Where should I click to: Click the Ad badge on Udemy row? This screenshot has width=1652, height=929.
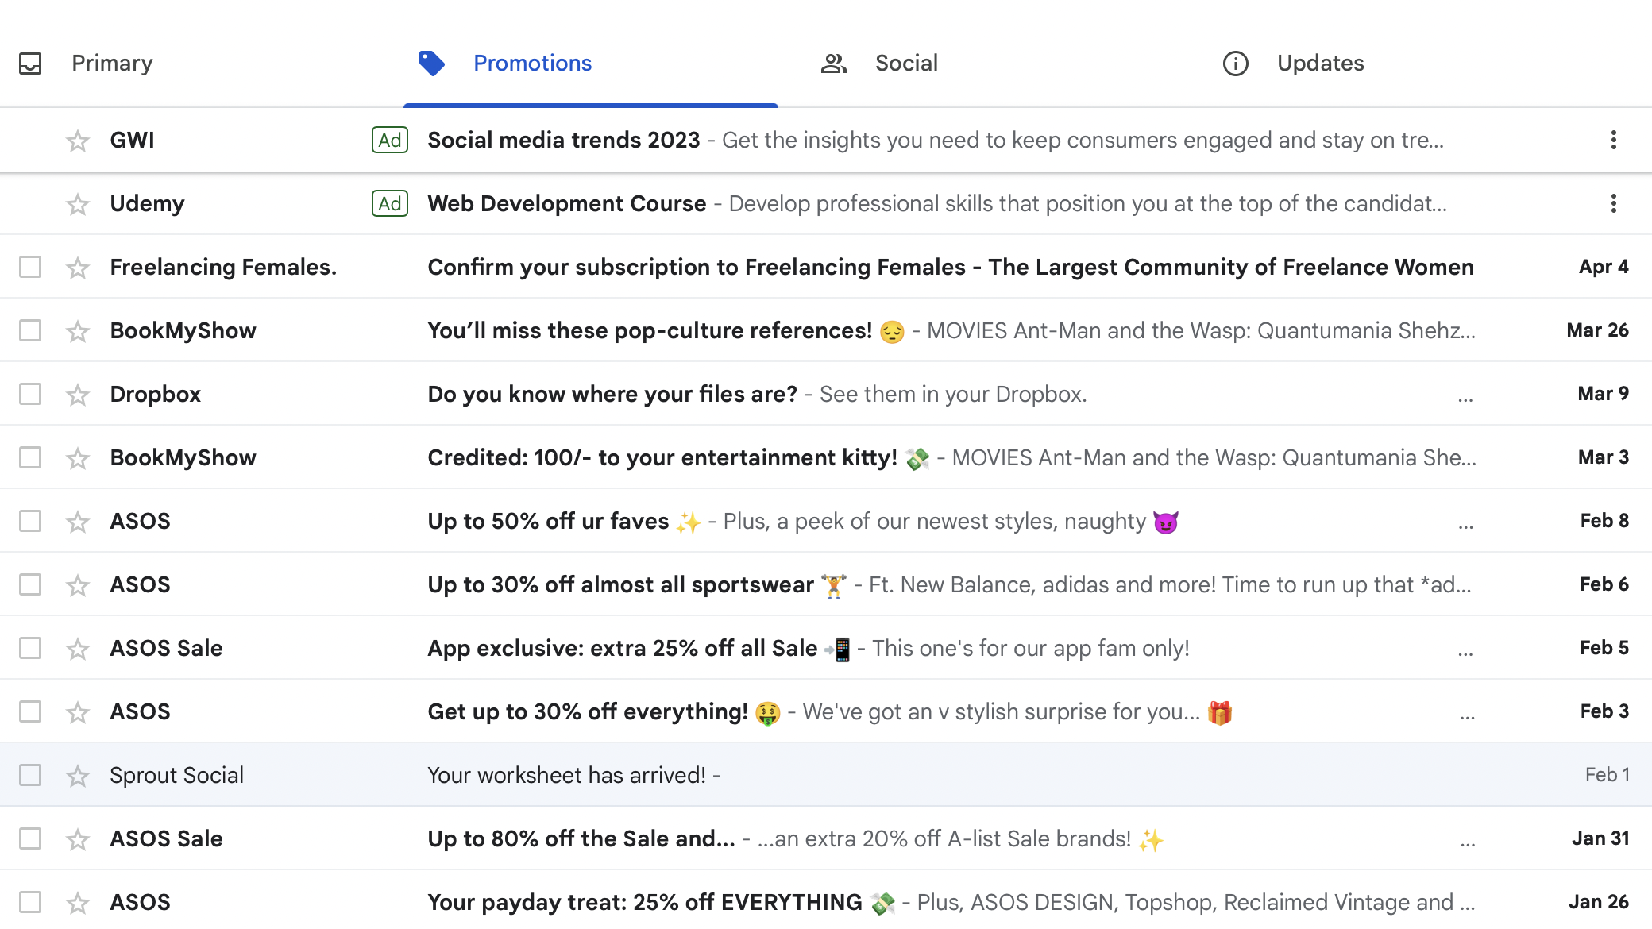click(390, 203)
